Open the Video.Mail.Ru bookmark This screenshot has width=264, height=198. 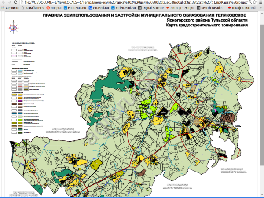click(x=125, y=8)
